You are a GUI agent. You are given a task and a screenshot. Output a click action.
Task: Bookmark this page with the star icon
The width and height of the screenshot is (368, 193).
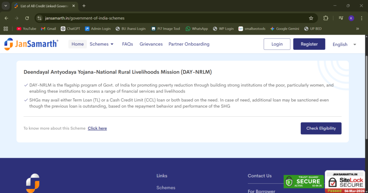coord(311,18)
